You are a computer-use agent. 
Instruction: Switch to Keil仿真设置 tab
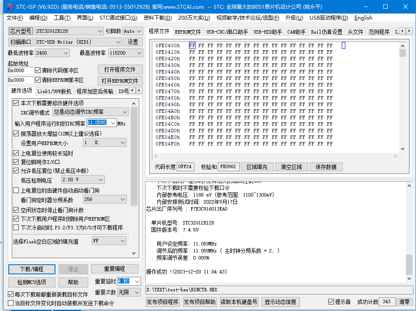(x=327, y=32)
